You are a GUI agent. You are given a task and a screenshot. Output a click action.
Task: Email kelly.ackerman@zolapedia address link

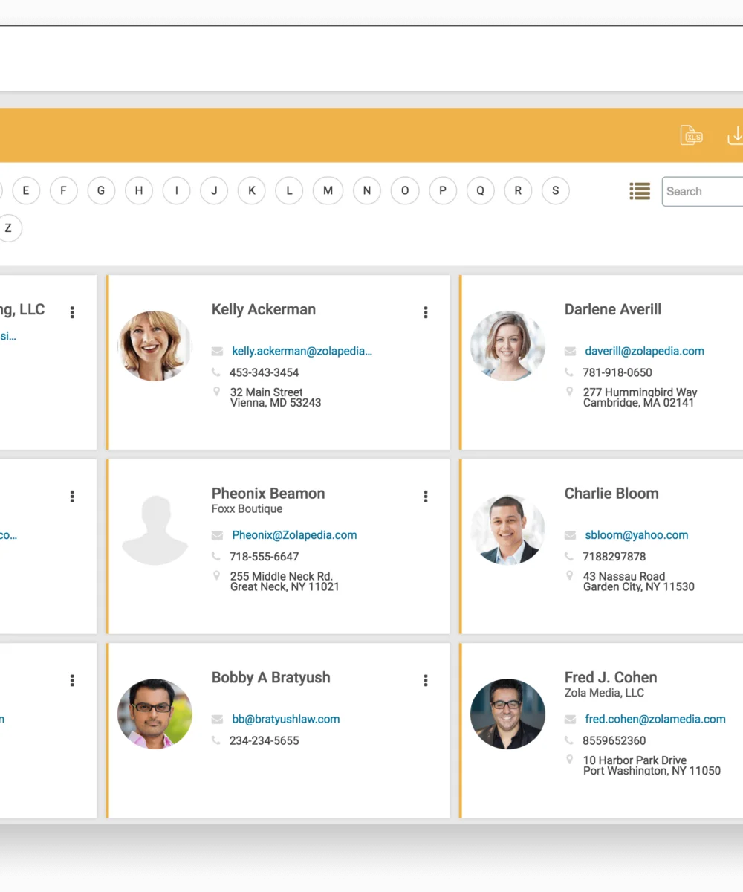click(302, 351)
